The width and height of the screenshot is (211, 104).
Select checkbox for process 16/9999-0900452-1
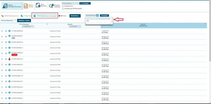(2, 37)
